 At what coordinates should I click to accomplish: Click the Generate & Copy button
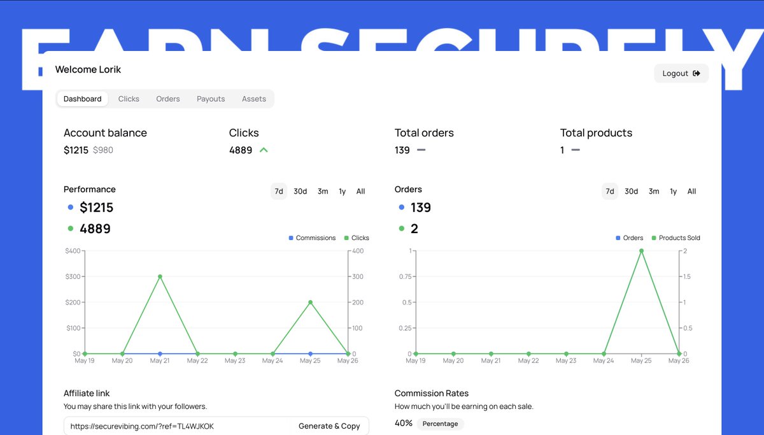(329, 426)
